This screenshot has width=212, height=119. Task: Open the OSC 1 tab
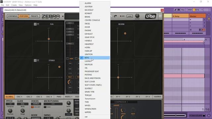coord(19,97)
